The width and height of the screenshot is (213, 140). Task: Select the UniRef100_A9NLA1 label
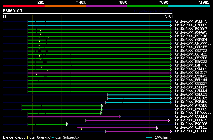pyautogui.click(x=191, y=69)
